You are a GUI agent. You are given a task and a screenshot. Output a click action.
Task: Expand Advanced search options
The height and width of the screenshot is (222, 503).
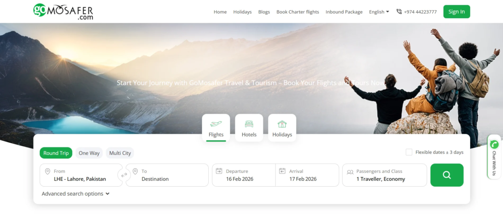pos(75,194)
